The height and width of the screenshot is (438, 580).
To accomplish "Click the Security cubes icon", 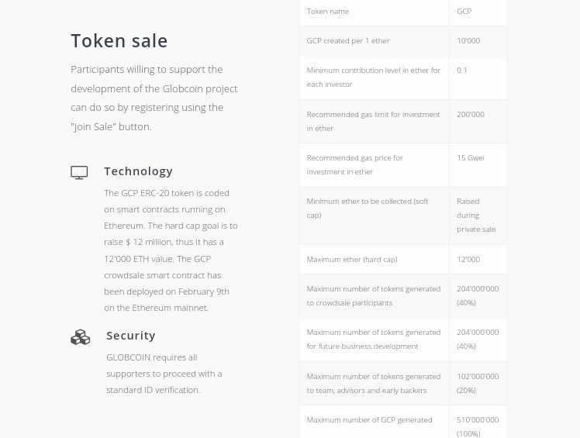I will pyautogui.click(x=81, y=337).
